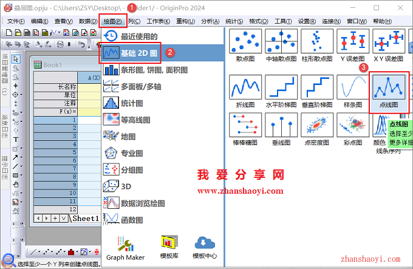Viewport: 413px width, 269px height.
Task: Open the 查看(V) menu
Action: click(64, 21)
